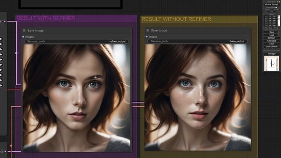
Task: Click the Save Image title in olive group
Action: [x=159, y=30]
